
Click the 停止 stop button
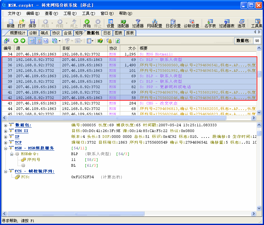[97, 23]
